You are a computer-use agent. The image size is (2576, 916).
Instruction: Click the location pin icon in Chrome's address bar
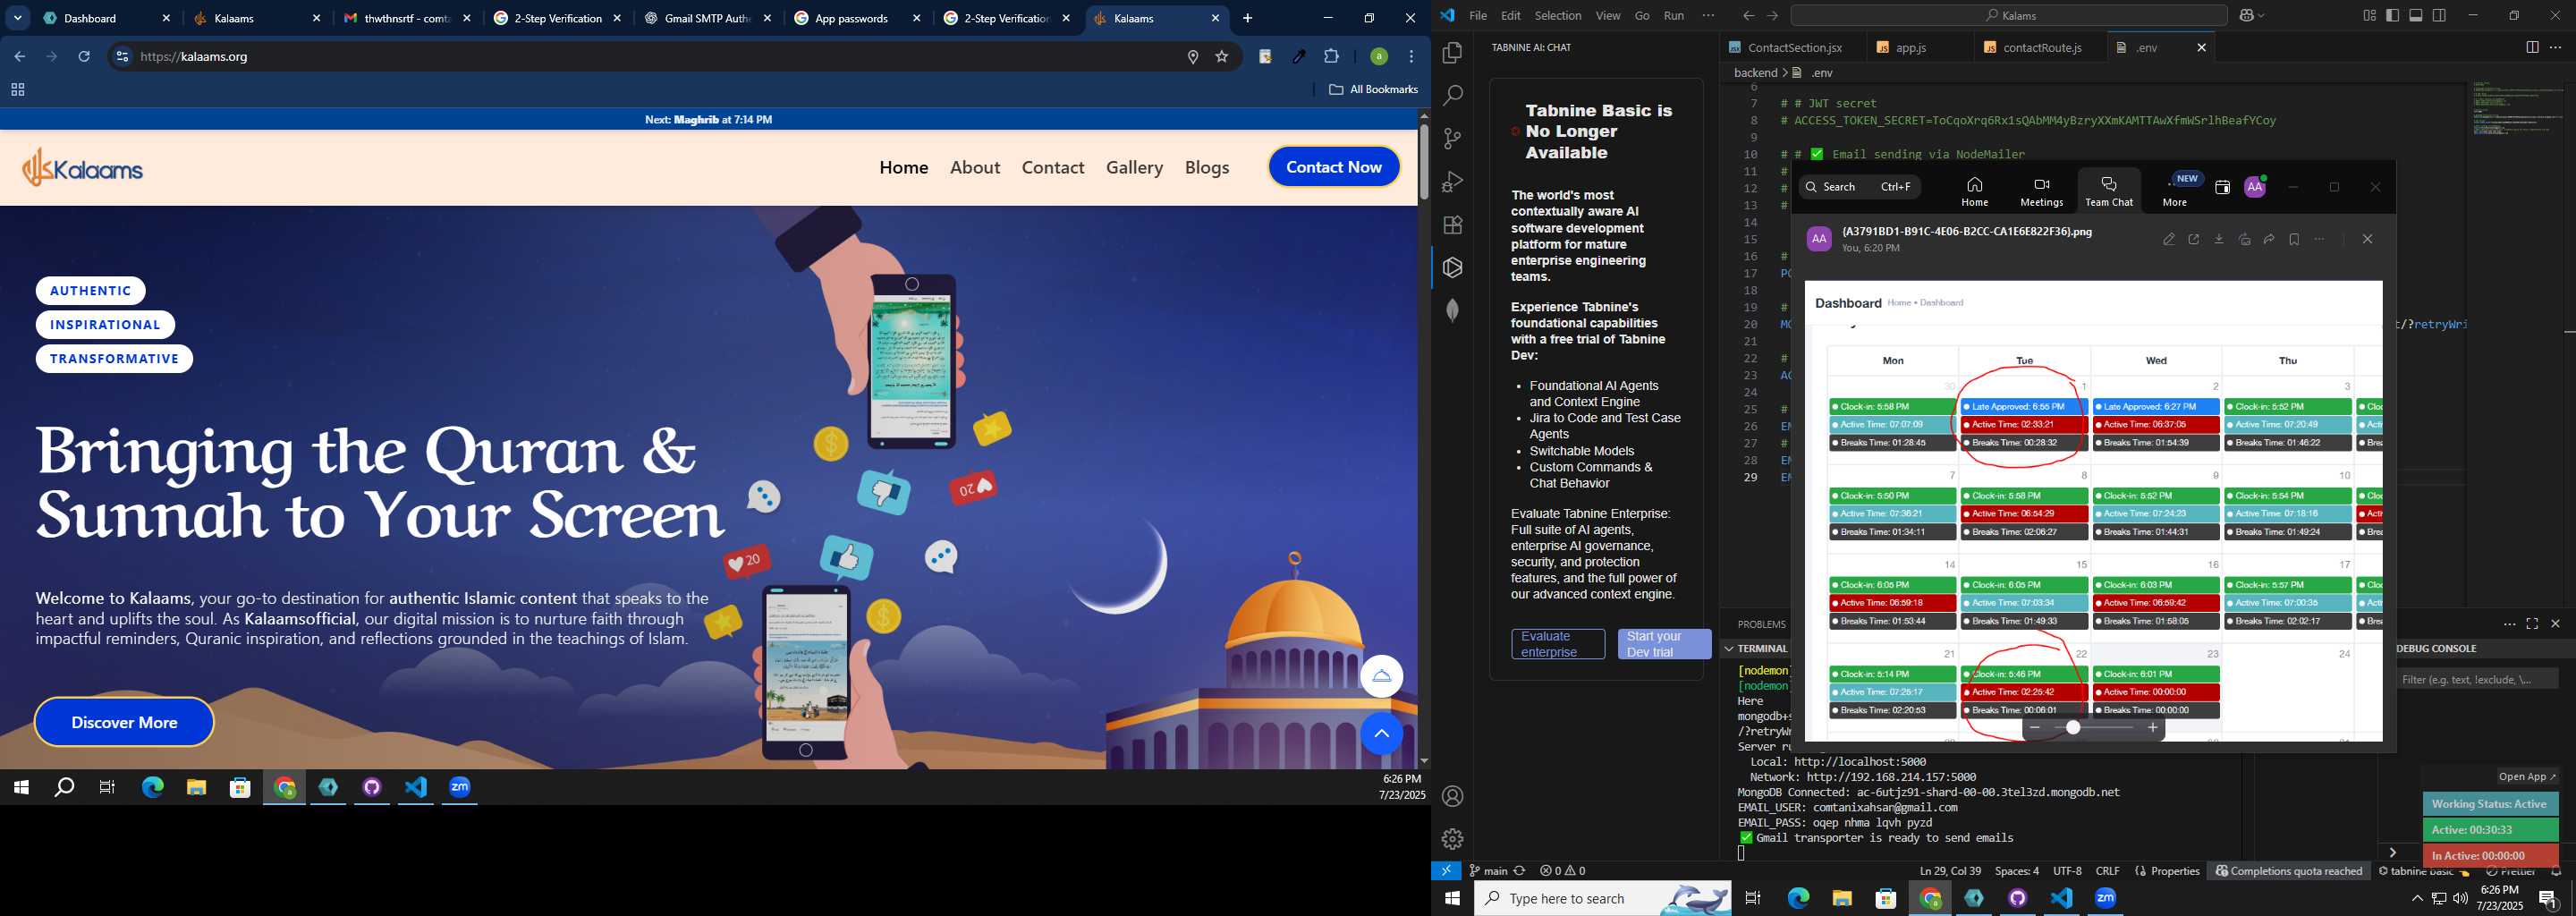(1192, 57)
